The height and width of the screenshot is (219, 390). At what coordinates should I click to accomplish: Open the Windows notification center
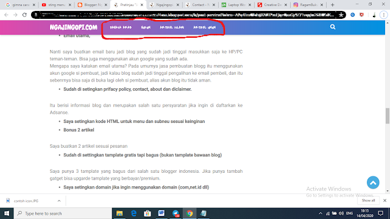pyautogui.click(x=380, y=214)
